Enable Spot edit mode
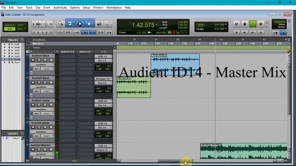296x166 pixels. pos(21,25)
